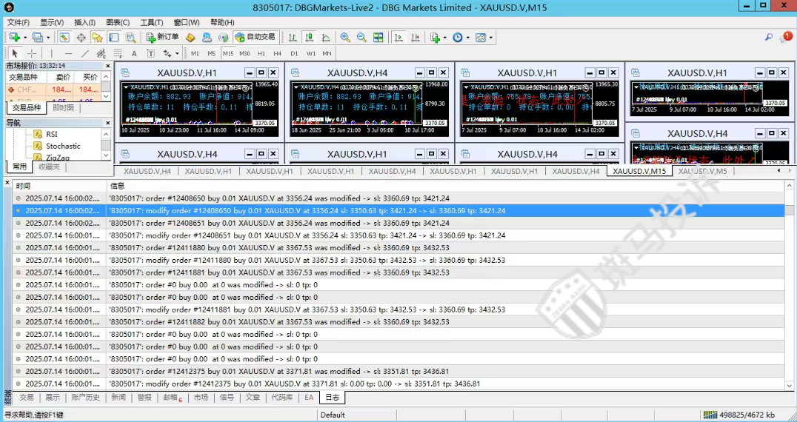
Task: Expand the periodicity clock dropdown
Action: pyautogui.click(x=467, y=37)
